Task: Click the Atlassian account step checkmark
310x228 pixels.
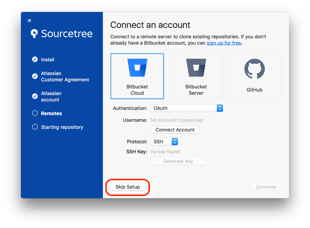Action: (35, 96)
